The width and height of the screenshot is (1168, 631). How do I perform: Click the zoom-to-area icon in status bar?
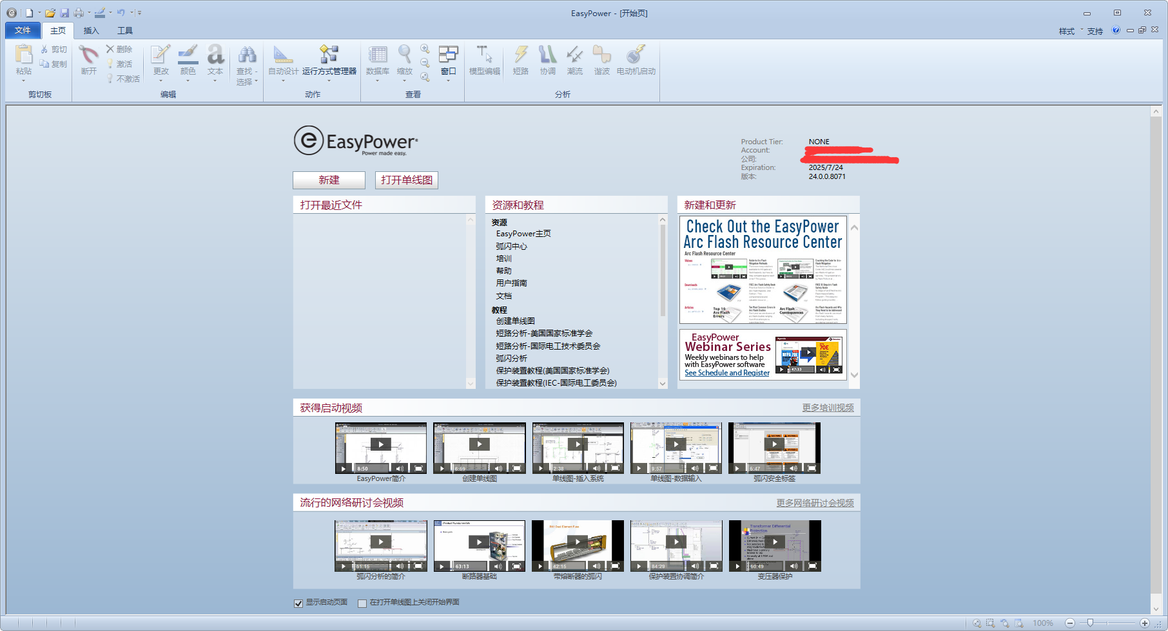click(x=991, y=623)
